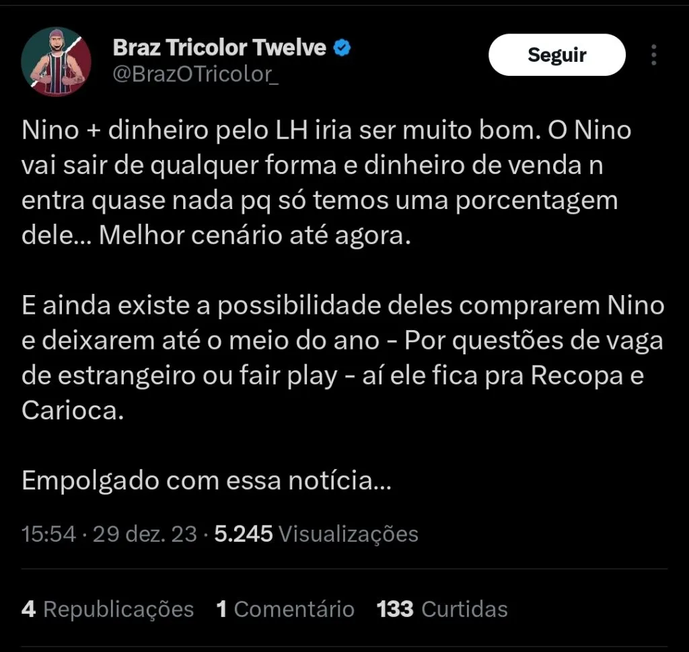Open the display name Braz Tricolor Twelve
Image resolution: width=689 pixels, height=652 pixels.
point(219,48)
